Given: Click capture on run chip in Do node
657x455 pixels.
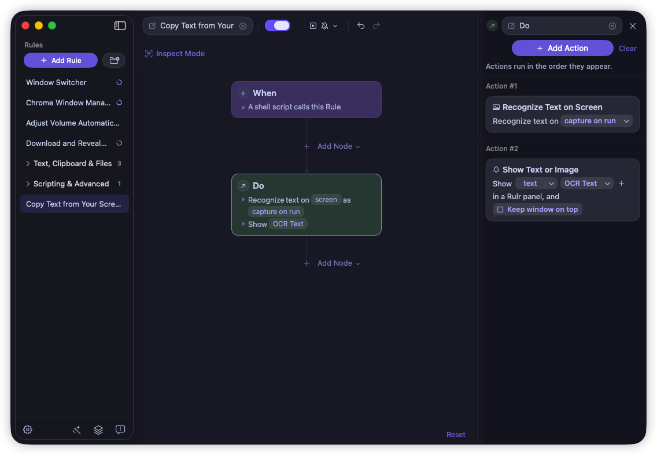Looking at the screenshot, I should (276, 212).
